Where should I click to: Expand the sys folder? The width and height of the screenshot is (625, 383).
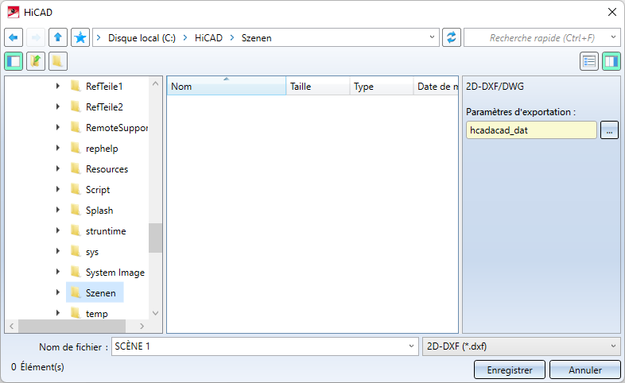tap(58, 252)
